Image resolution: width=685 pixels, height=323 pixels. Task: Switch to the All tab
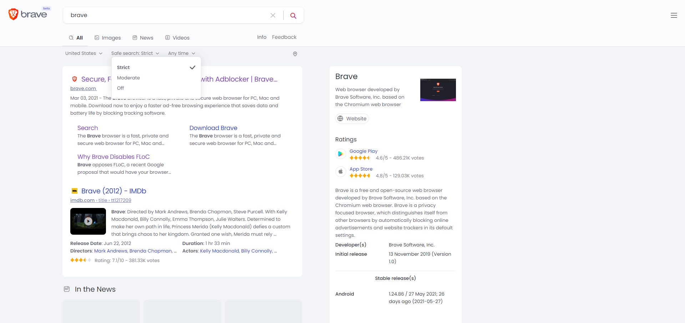76,38
